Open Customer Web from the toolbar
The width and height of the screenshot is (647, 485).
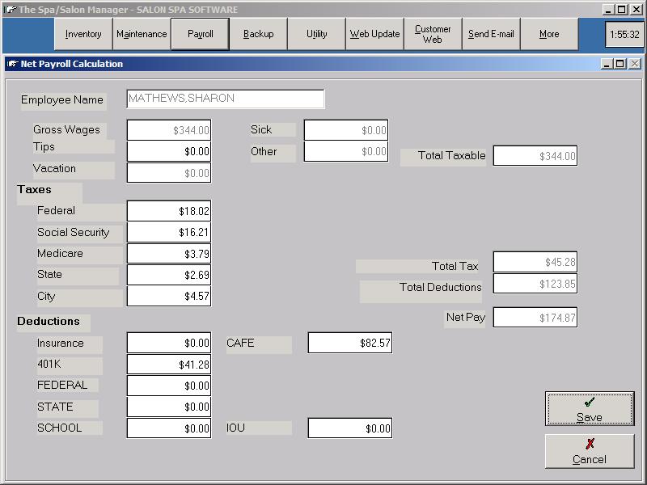coord(433,34)
